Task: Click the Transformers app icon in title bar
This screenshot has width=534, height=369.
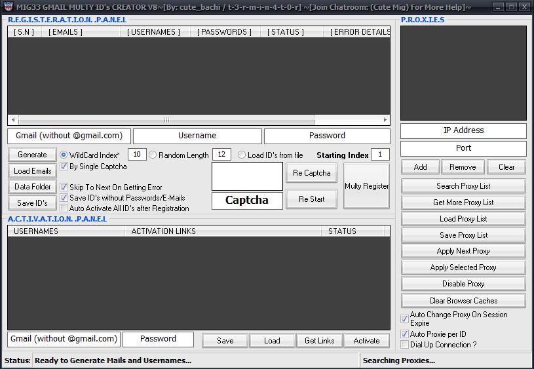Action: point(8,7)
